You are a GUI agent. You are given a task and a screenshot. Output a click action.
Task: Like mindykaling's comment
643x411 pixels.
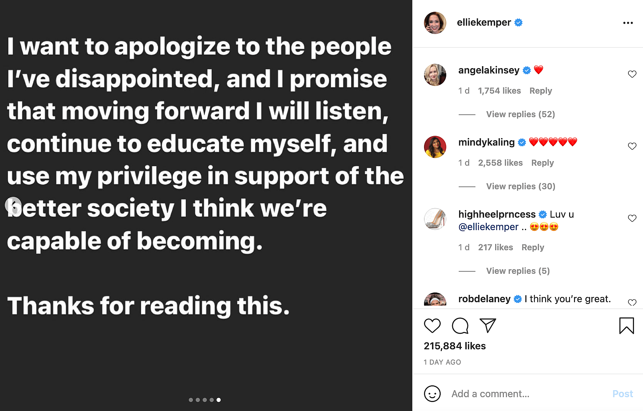tap(632, 146)
